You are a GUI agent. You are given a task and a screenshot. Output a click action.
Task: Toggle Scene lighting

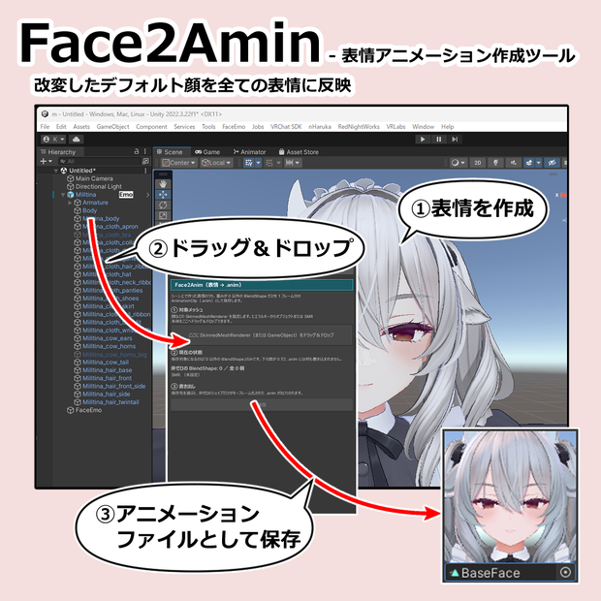pos(495,163)
